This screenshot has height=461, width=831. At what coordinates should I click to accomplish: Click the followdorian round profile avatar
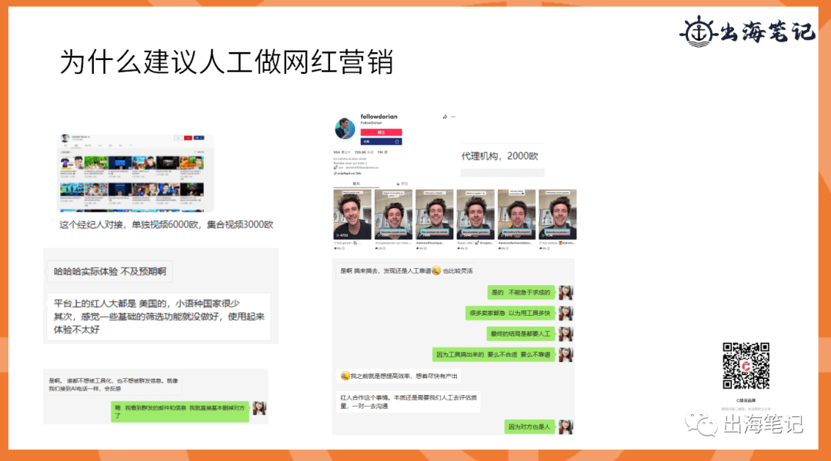345,128
